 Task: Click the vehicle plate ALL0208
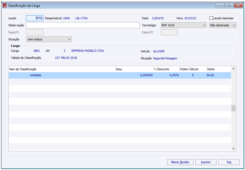[x=159, y=51]
